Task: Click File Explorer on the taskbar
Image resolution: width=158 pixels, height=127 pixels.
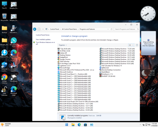Action: click(73, 125)
